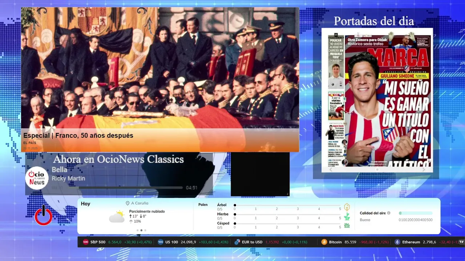Click the Bitcoin price 85.559
Screen dimensions: 465x261
tap(350, 242)
